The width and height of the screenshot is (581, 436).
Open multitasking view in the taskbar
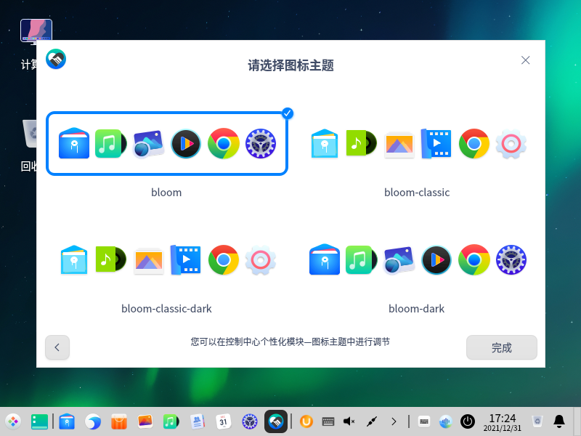click(x=39, y=421)
